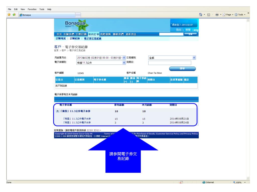The width and height of the screenshot is (257, 192).
Task: Open a new blank tab button
Action: pos(78,15)
